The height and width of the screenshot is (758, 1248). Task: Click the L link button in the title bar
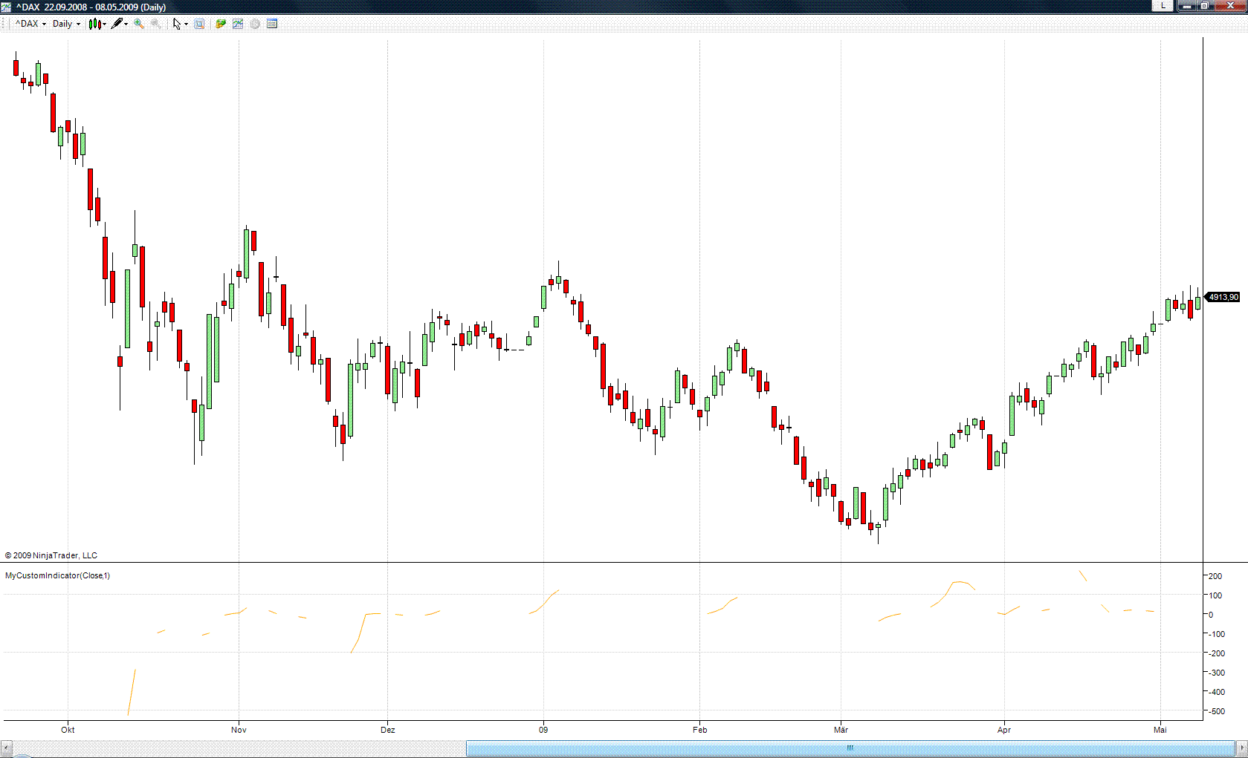[1163, 6]
